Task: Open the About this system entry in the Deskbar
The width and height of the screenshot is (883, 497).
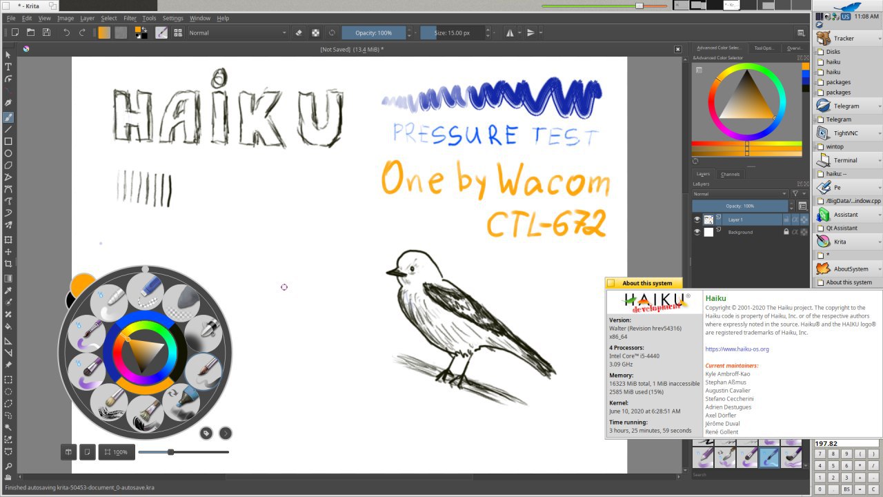Action: [x=849, y=282]
